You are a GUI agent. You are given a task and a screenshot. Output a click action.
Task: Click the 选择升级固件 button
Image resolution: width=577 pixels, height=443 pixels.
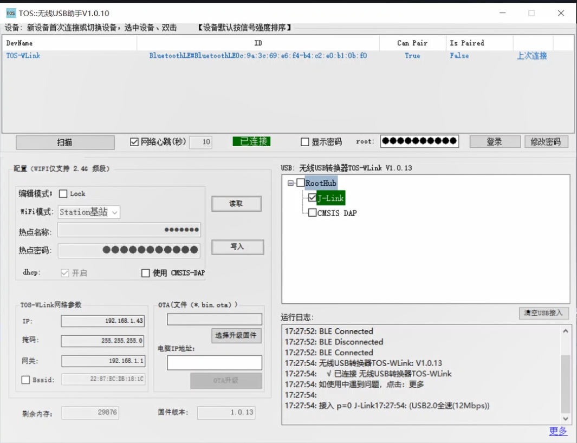click(x=236, y=336)
